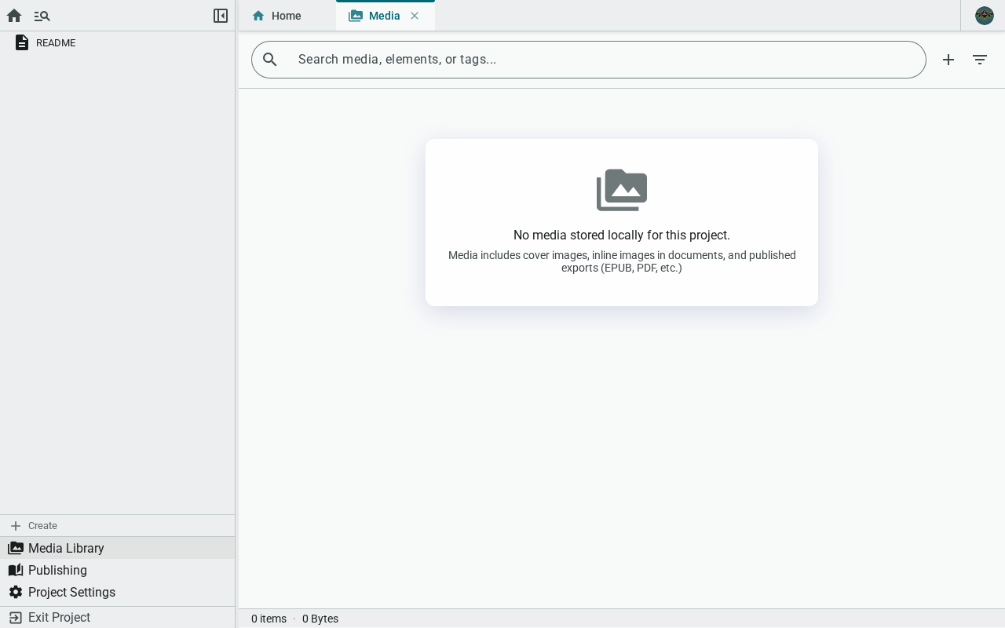Switch to the Home tab
The width and height of the screenshot is (1005, 628).
287,16
